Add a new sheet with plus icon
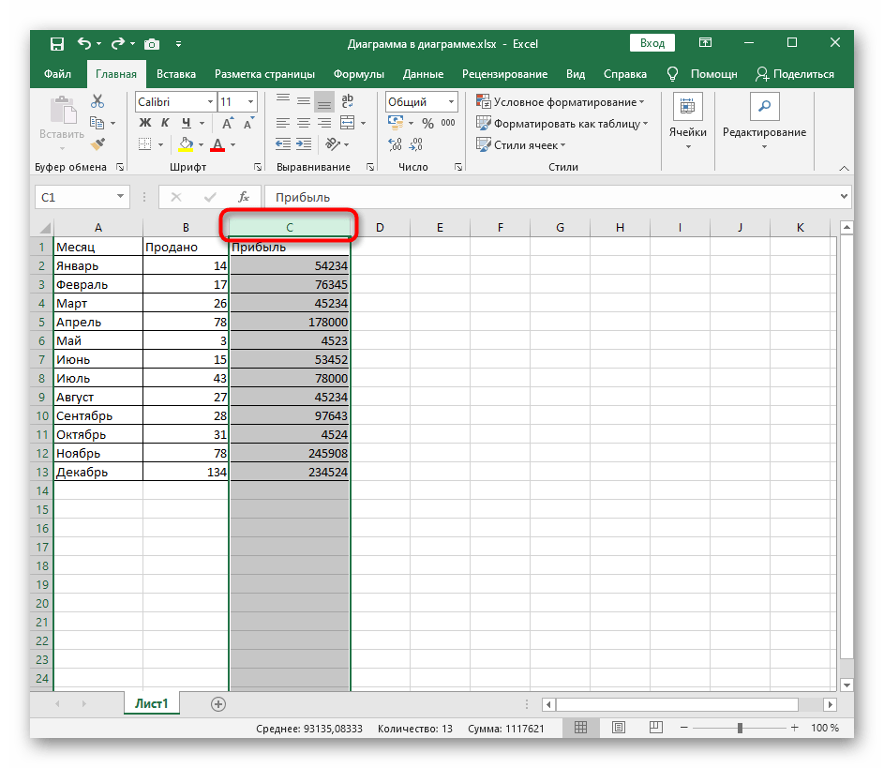The width and height of the screenshot is (884, 768). 218,703
